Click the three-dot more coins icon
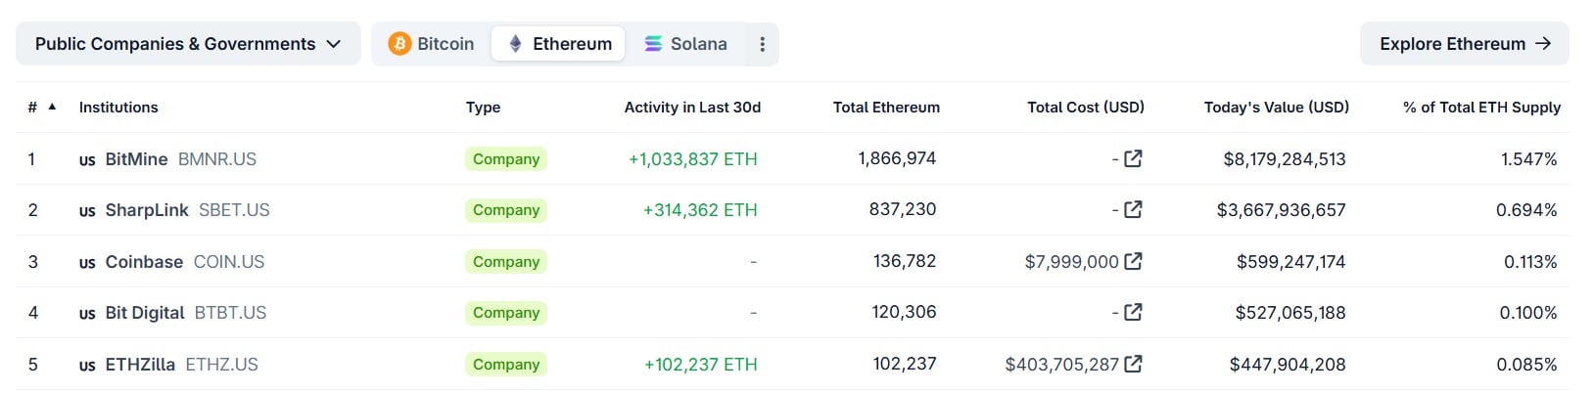Screen dimensions: 1594x393 (762, 44)
